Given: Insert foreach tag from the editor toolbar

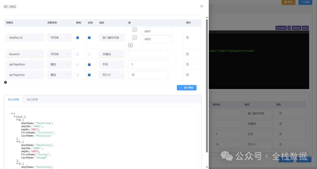Looking at the screenshot, I should (281, 28).
